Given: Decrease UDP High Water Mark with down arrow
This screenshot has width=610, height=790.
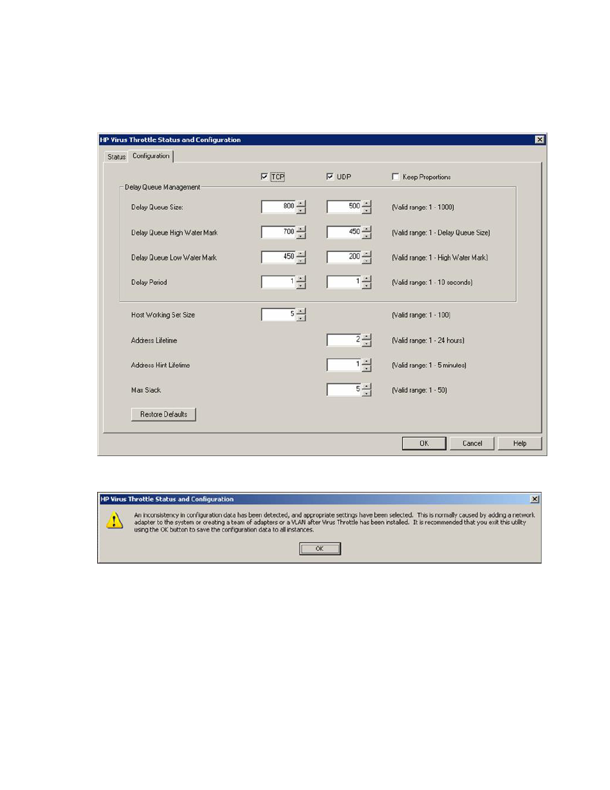Looking at the screenshot, I should [366, 235].
